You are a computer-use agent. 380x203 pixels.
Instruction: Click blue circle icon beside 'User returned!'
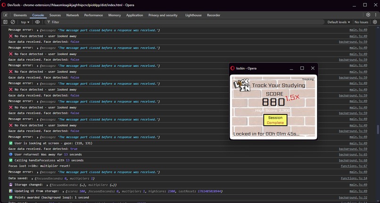click(11, 154)
